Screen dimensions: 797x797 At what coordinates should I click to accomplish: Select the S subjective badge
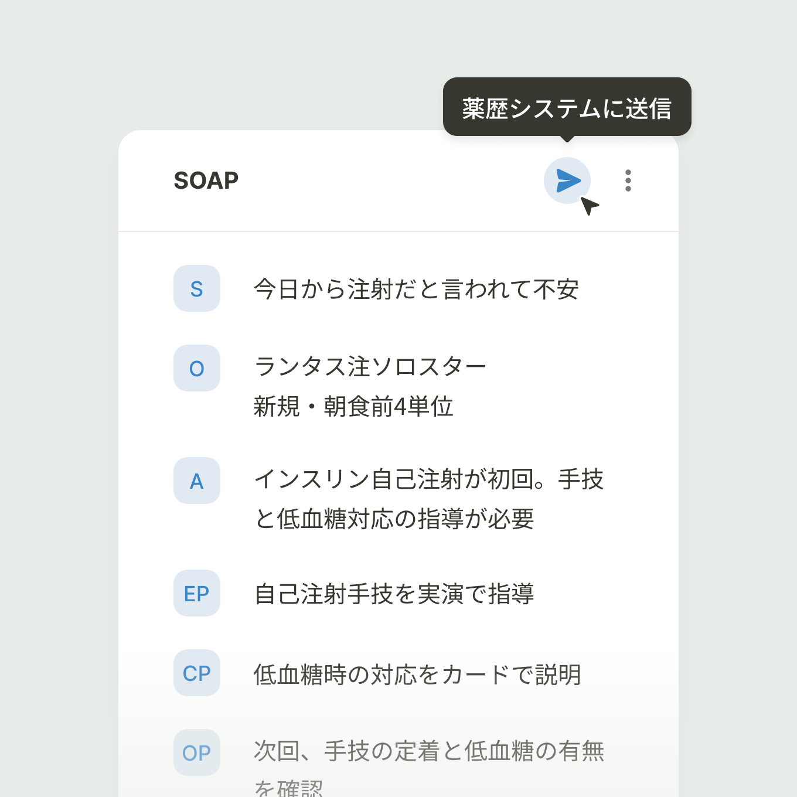point(197,288)
